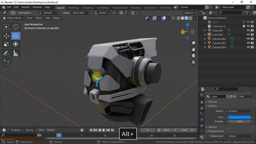Open the Playback dropdown

coord(16,130)
